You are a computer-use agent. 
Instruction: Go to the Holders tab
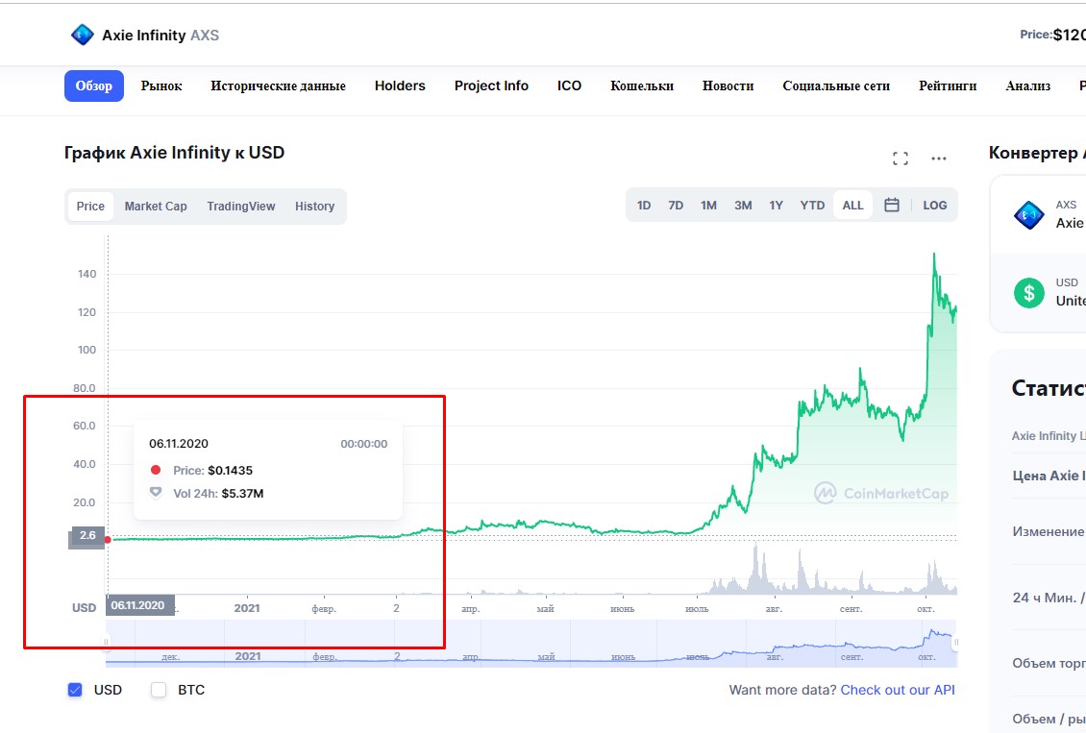(400, 86)
